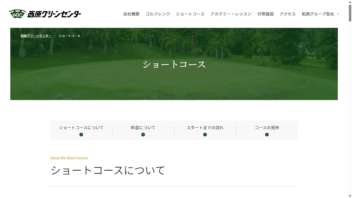The image size is (352, 198).
Task: Select ショートコース in the top navigation
Action: coord(190,14)
